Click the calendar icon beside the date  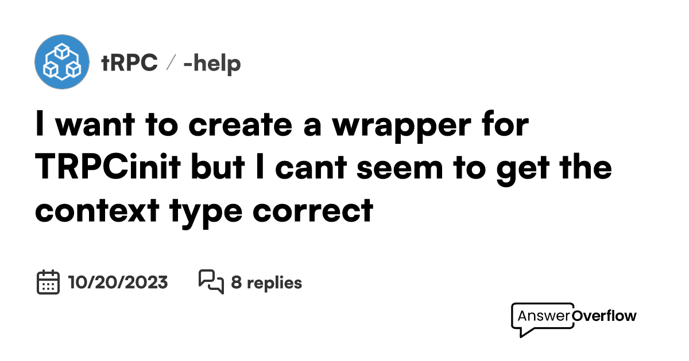point(48,282)
